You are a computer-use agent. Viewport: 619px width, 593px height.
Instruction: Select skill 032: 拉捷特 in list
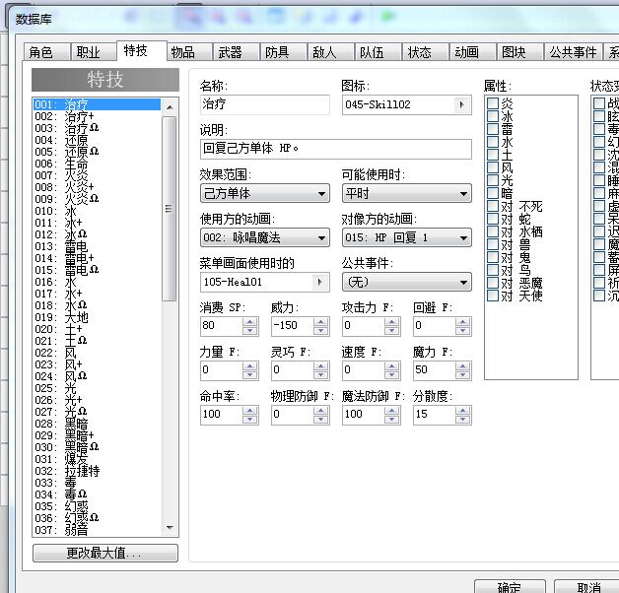[97, 471]
